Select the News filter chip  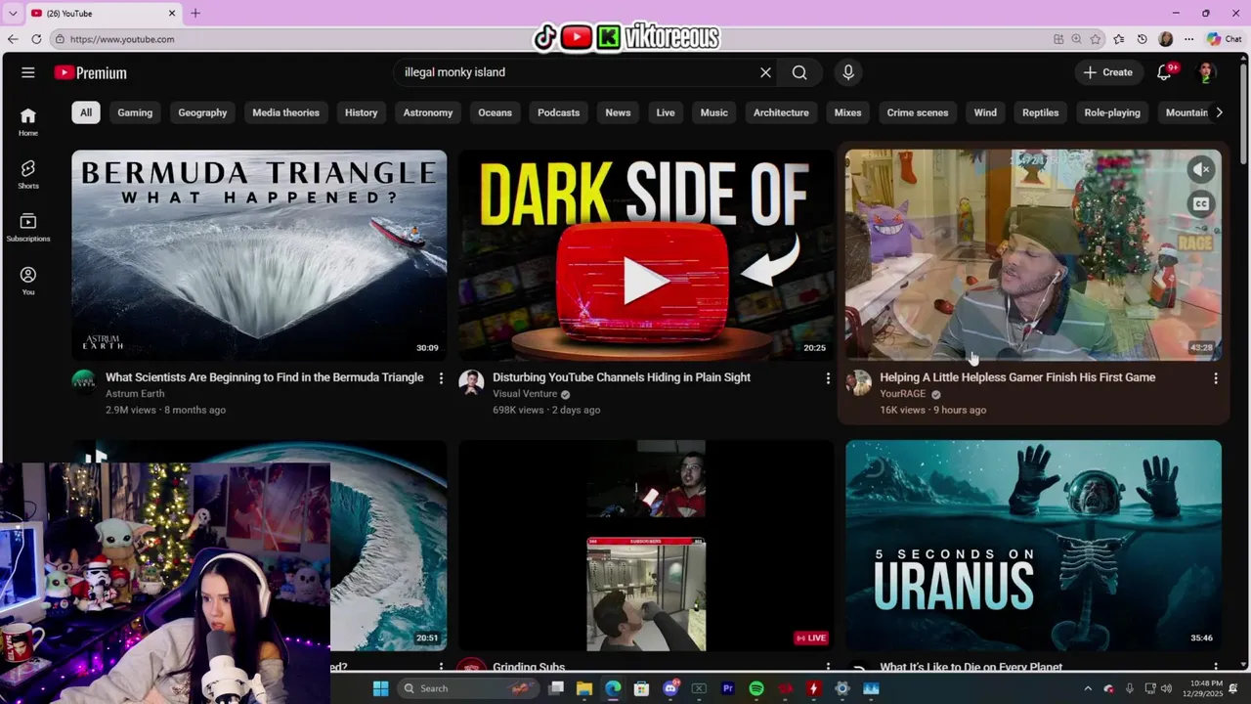[618, 112]
